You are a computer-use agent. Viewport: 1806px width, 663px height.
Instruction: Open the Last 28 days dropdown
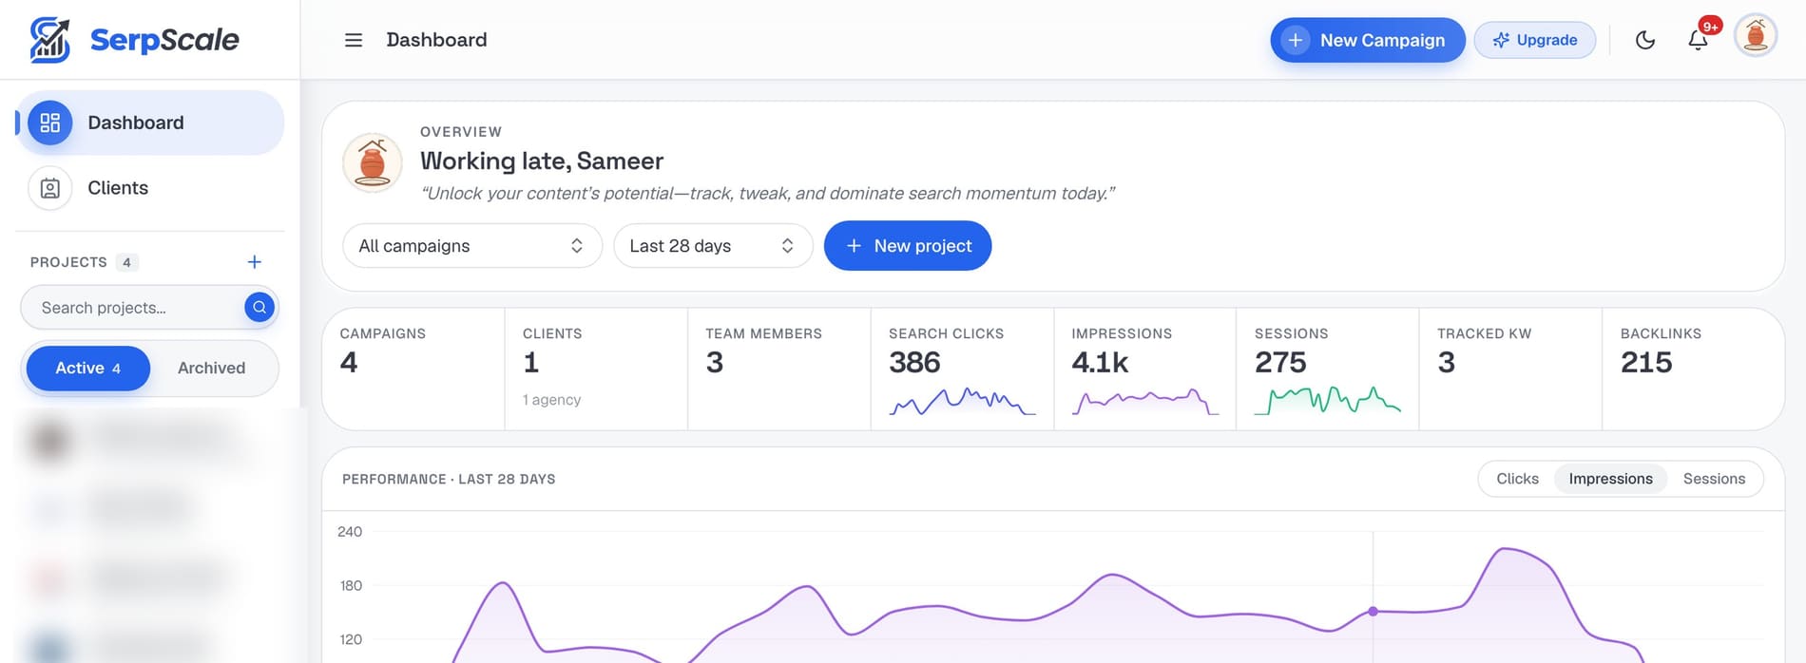[713, 246]
